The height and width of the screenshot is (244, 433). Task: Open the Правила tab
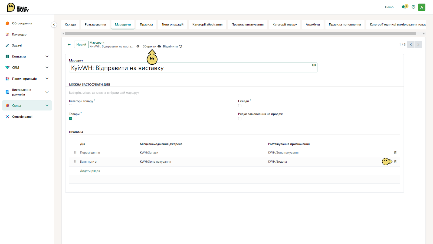146,24
